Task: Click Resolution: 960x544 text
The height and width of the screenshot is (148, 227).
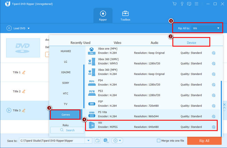Action: pos(146,116)
